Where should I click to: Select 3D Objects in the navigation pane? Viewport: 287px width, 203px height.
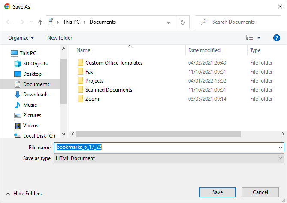(35, 64)
